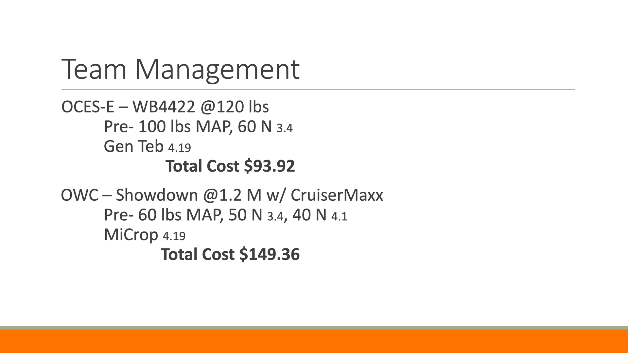
Task: Click the gray-green strip above the orange bar
Action: 314,328
